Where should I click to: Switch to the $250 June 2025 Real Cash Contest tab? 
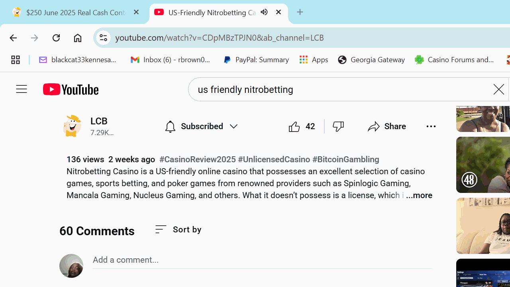pos(75,12)
